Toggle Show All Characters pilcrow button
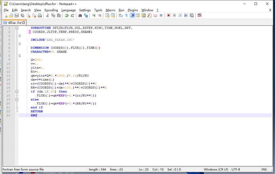The width and height of the screenshot is (275, 174). (126, 15)
